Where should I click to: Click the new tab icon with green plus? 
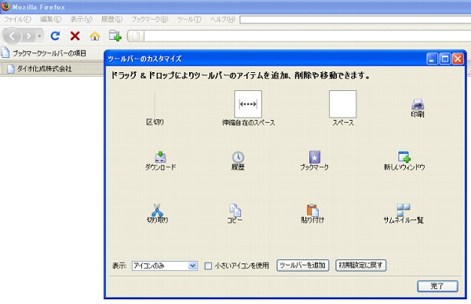coord(115,36)
